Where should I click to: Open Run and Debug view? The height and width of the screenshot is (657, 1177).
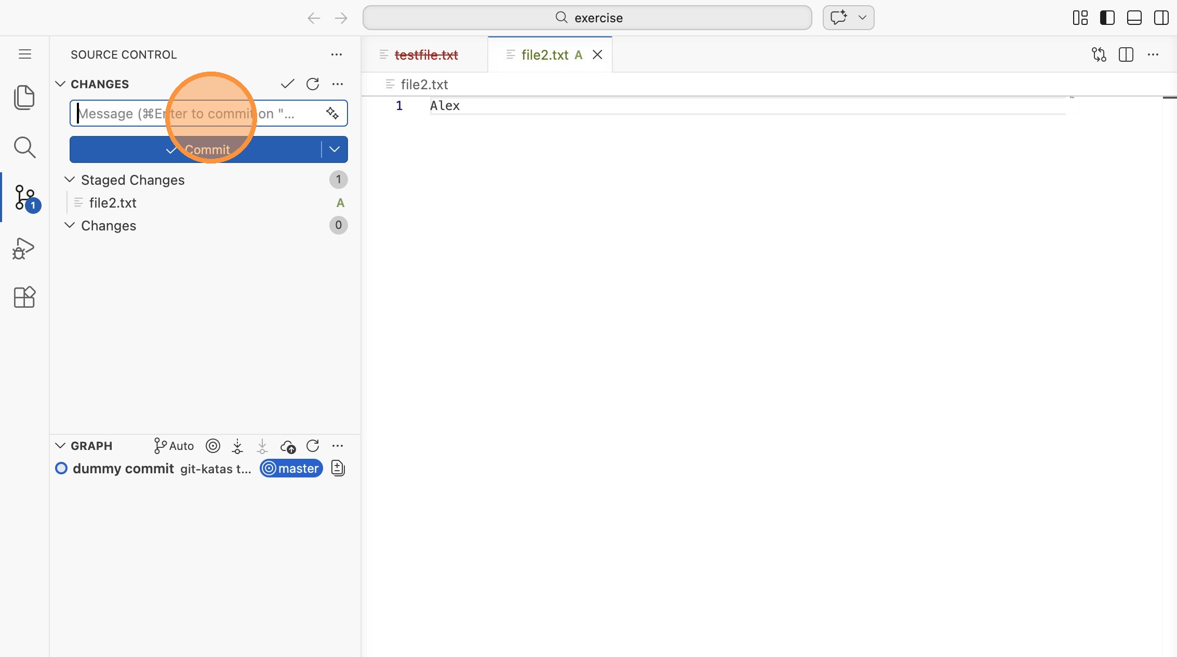(24, 248)
